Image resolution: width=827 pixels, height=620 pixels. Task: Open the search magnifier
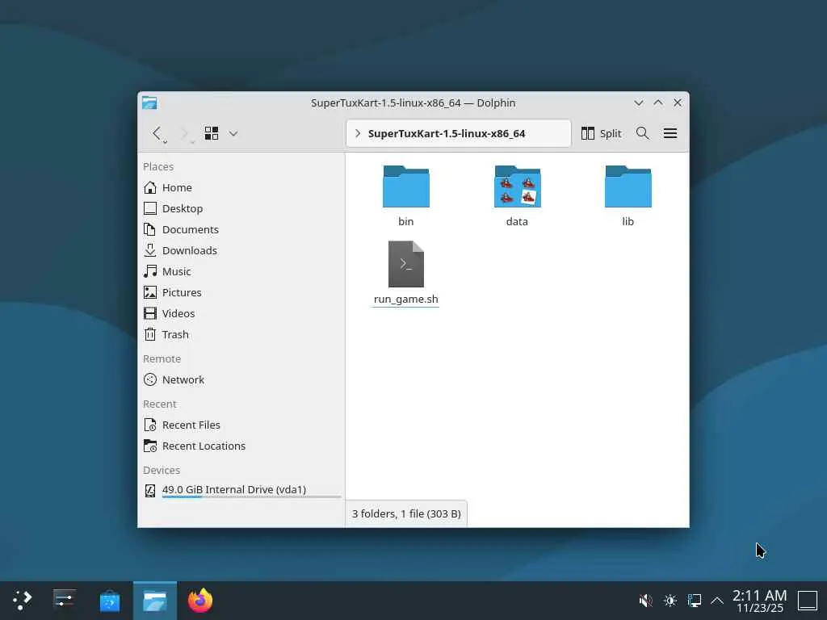(642, 133)
